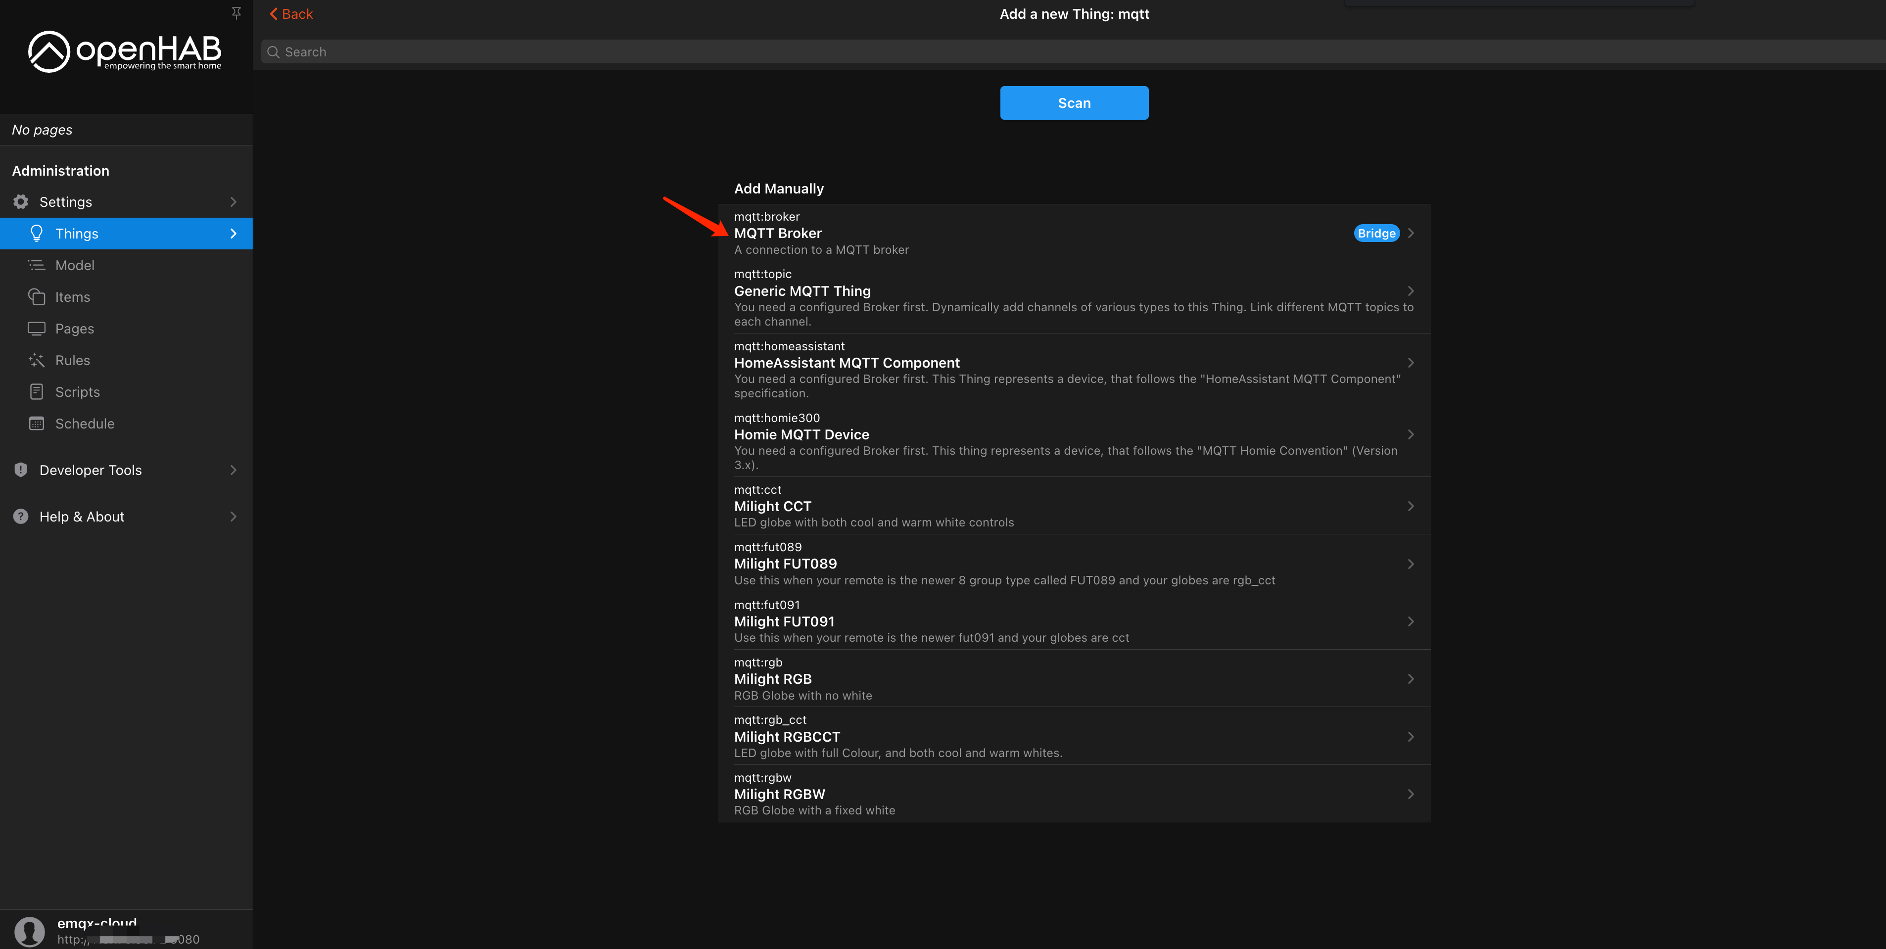Click the Items icon in the sidebar
Image resolution: width=1886 pixels, height=949 pixels.
(37, 296)
